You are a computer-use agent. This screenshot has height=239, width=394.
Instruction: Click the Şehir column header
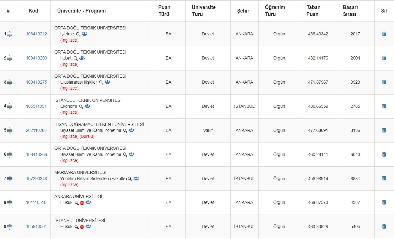(x=244, y=11)
